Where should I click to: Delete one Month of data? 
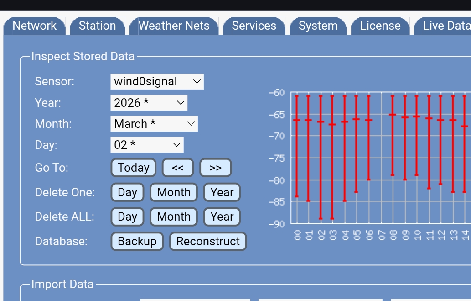[173, 192]
